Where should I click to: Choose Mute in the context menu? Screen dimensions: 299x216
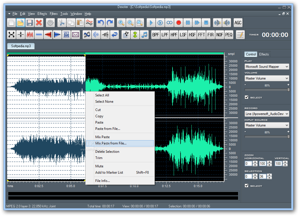pyautogui.click(x=120, y=166)
